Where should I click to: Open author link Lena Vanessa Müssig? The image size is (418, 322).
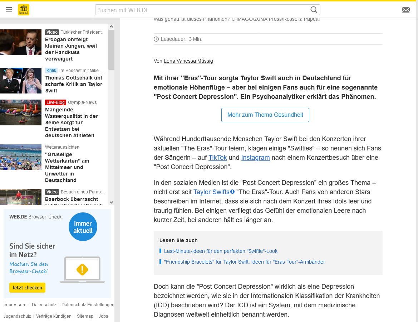(188, 61)
